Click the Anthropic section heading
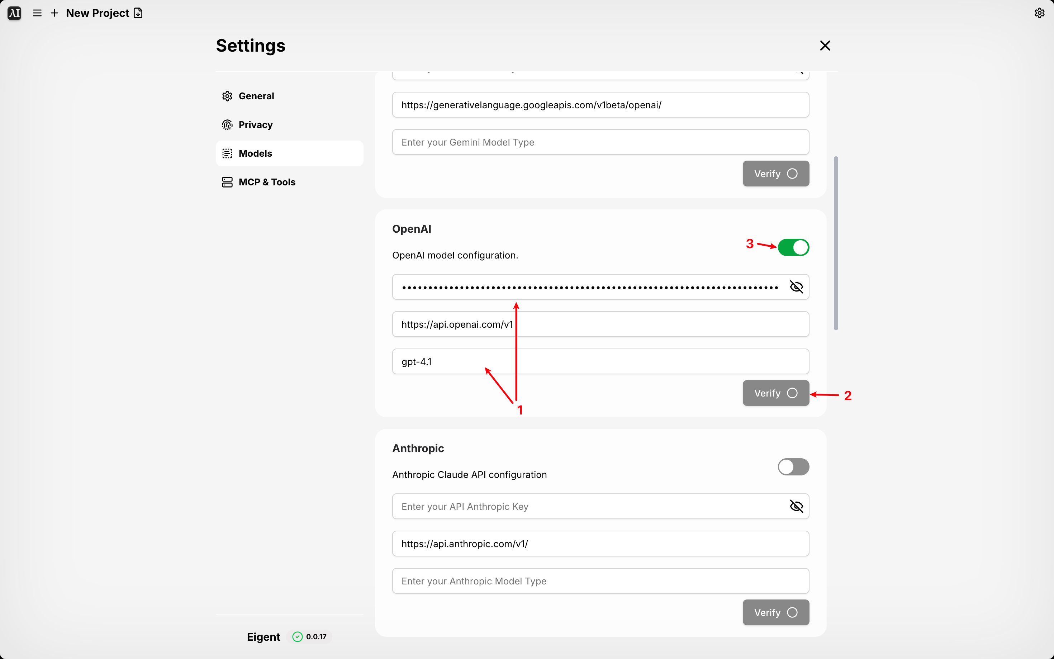This screenshot has height=659, width=1054. (x=418, y=449)
